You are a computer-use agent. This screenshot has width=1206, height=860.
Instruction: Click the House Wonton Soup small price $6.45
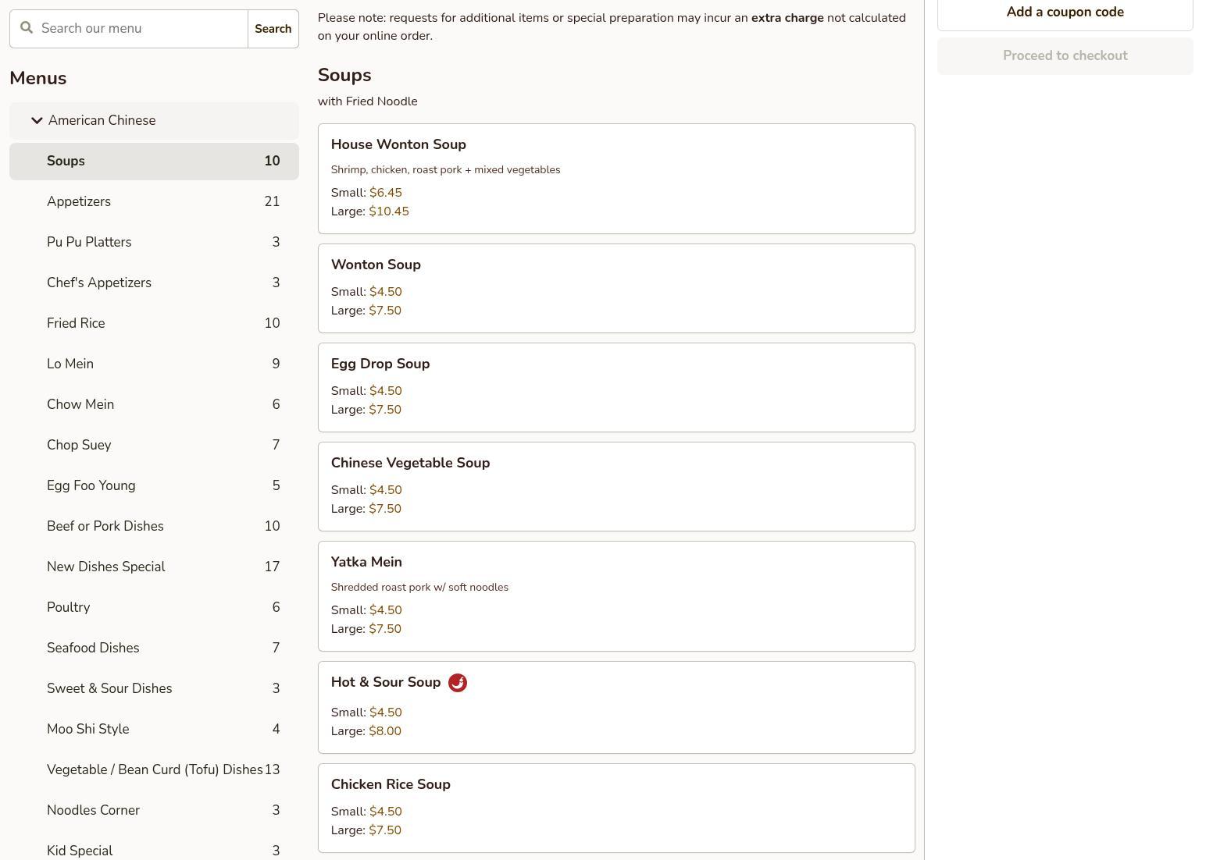(386, 193)
